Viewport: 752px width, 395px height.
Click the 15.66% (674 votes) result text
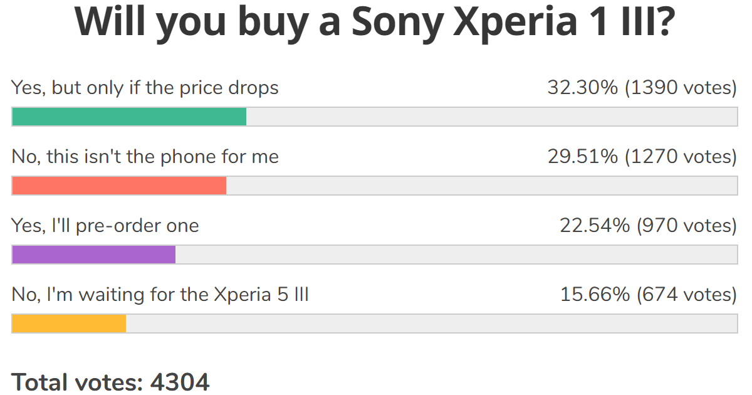click(x=649, y=294)
